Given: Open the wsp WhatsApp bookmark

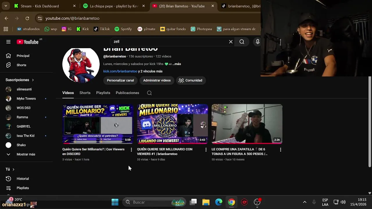Looking at the screenshot, I should (x=51, y=29).
